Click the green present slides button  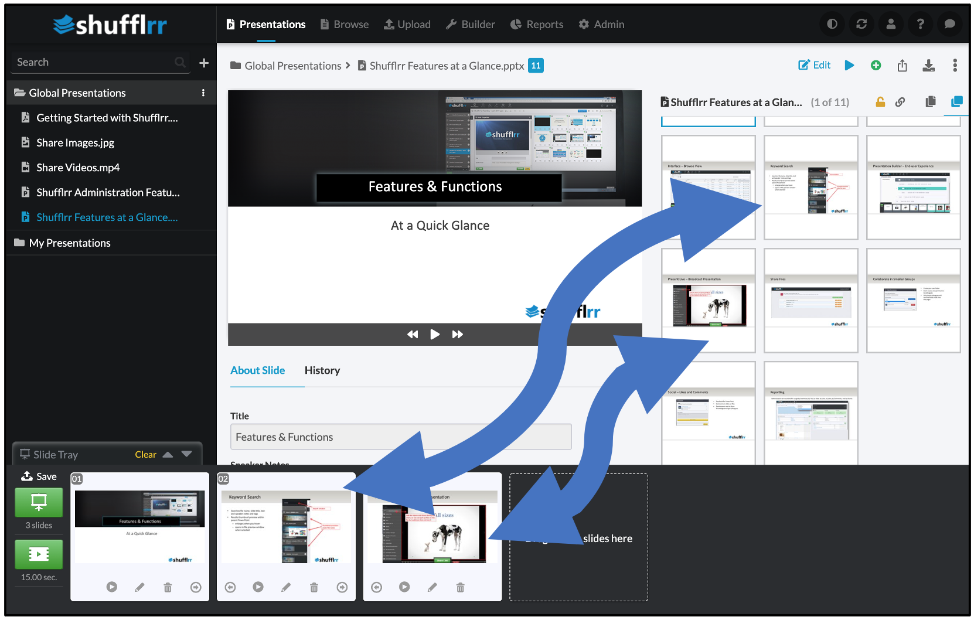(x=39, y=502)
